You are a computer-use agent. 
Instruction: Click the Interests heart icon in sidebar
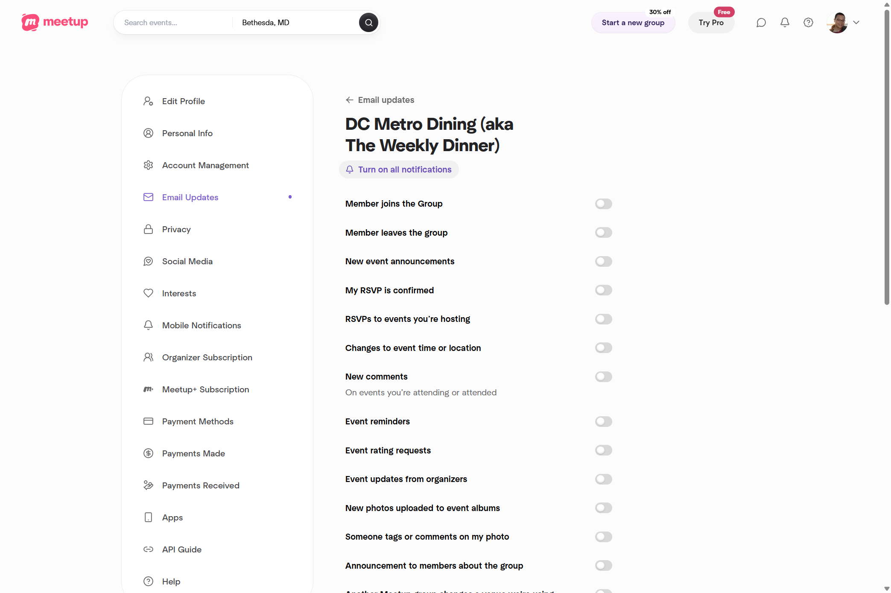pos(148,293)
